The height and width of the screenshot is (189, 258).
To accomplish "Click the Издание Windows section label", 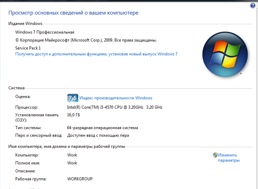I will coord(25,24).
